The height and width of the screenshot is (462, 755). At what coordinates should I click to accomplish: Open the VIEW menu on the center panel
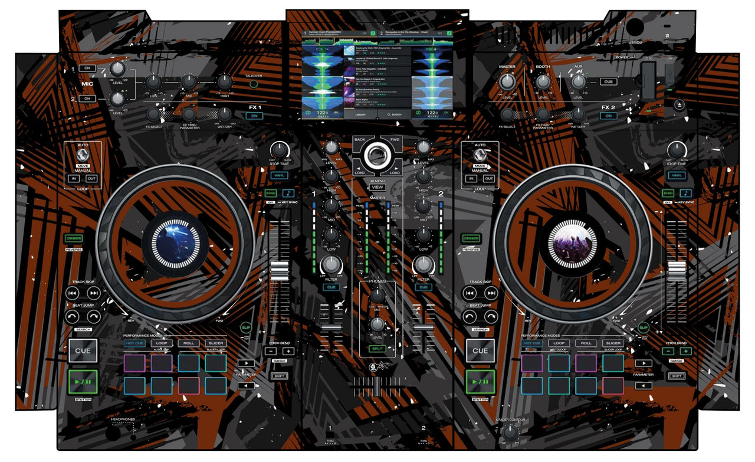coord(377,187)
